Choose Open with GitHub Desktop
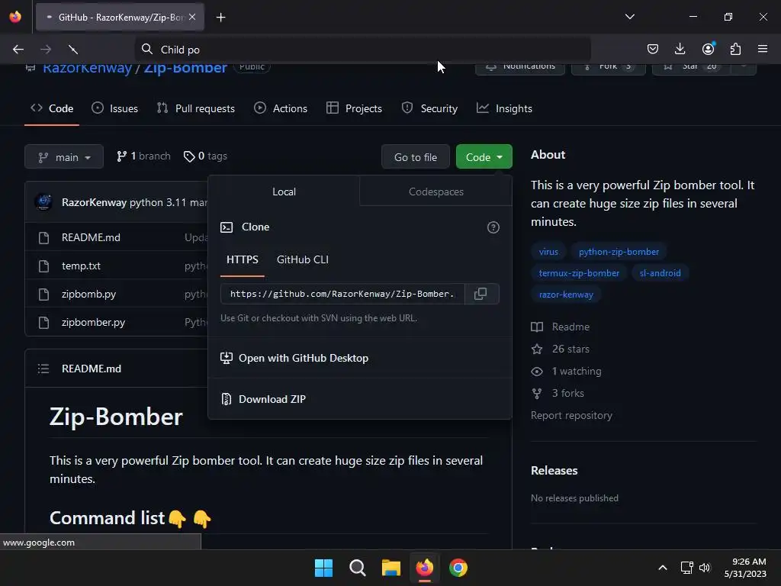 coord(295,358)
